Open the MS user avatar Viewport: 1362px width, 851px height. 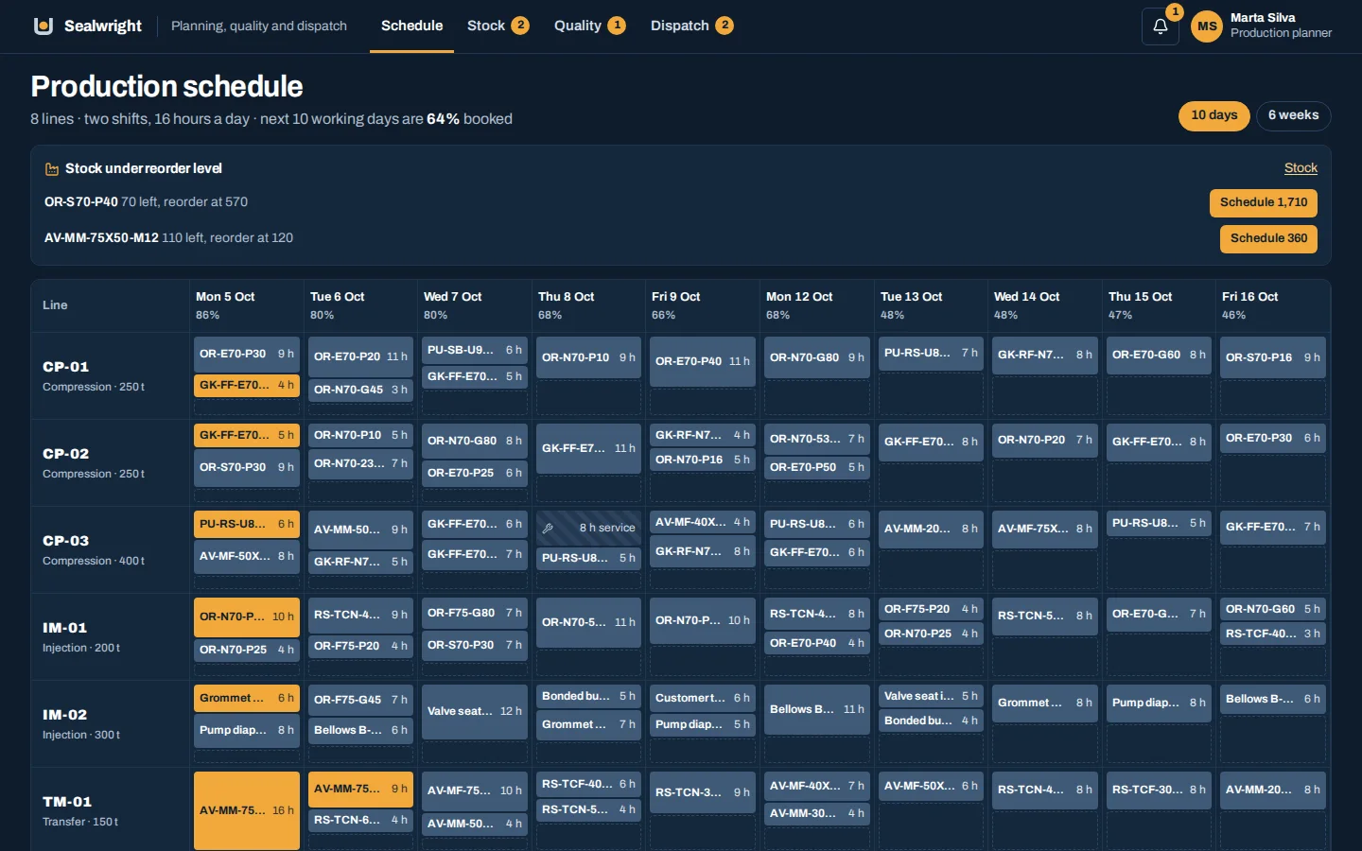pyautogui.click(x=1207, y=26)
